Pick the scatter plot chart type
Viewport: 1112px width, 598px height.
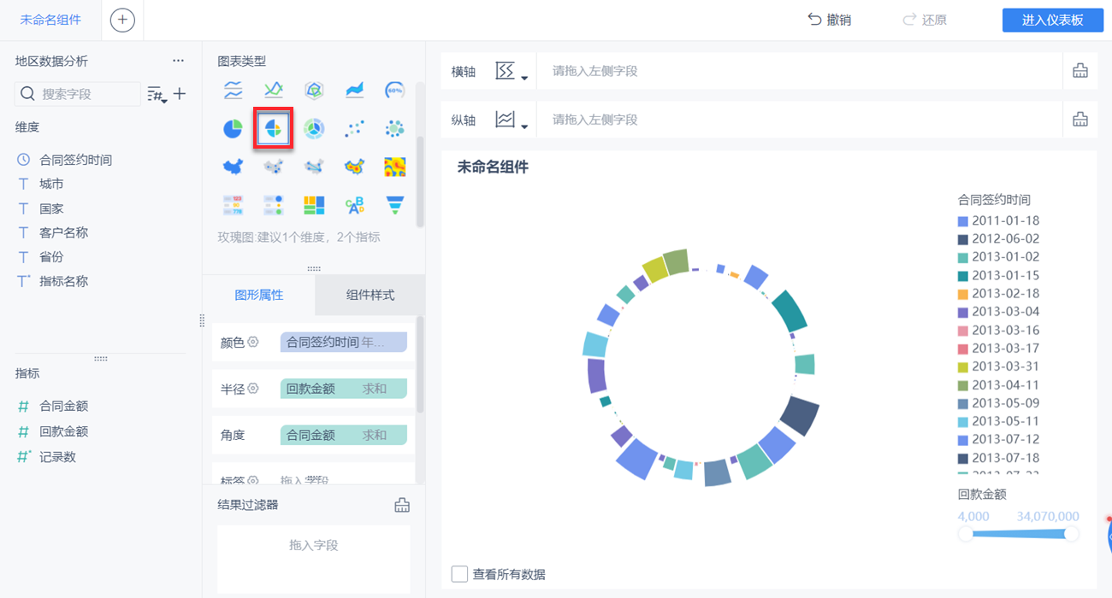tap(354, 128)
